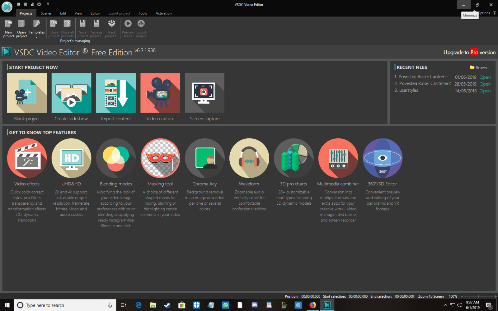Click the Task View taskbar icon
498x311 pixels.
pos(123,305)
